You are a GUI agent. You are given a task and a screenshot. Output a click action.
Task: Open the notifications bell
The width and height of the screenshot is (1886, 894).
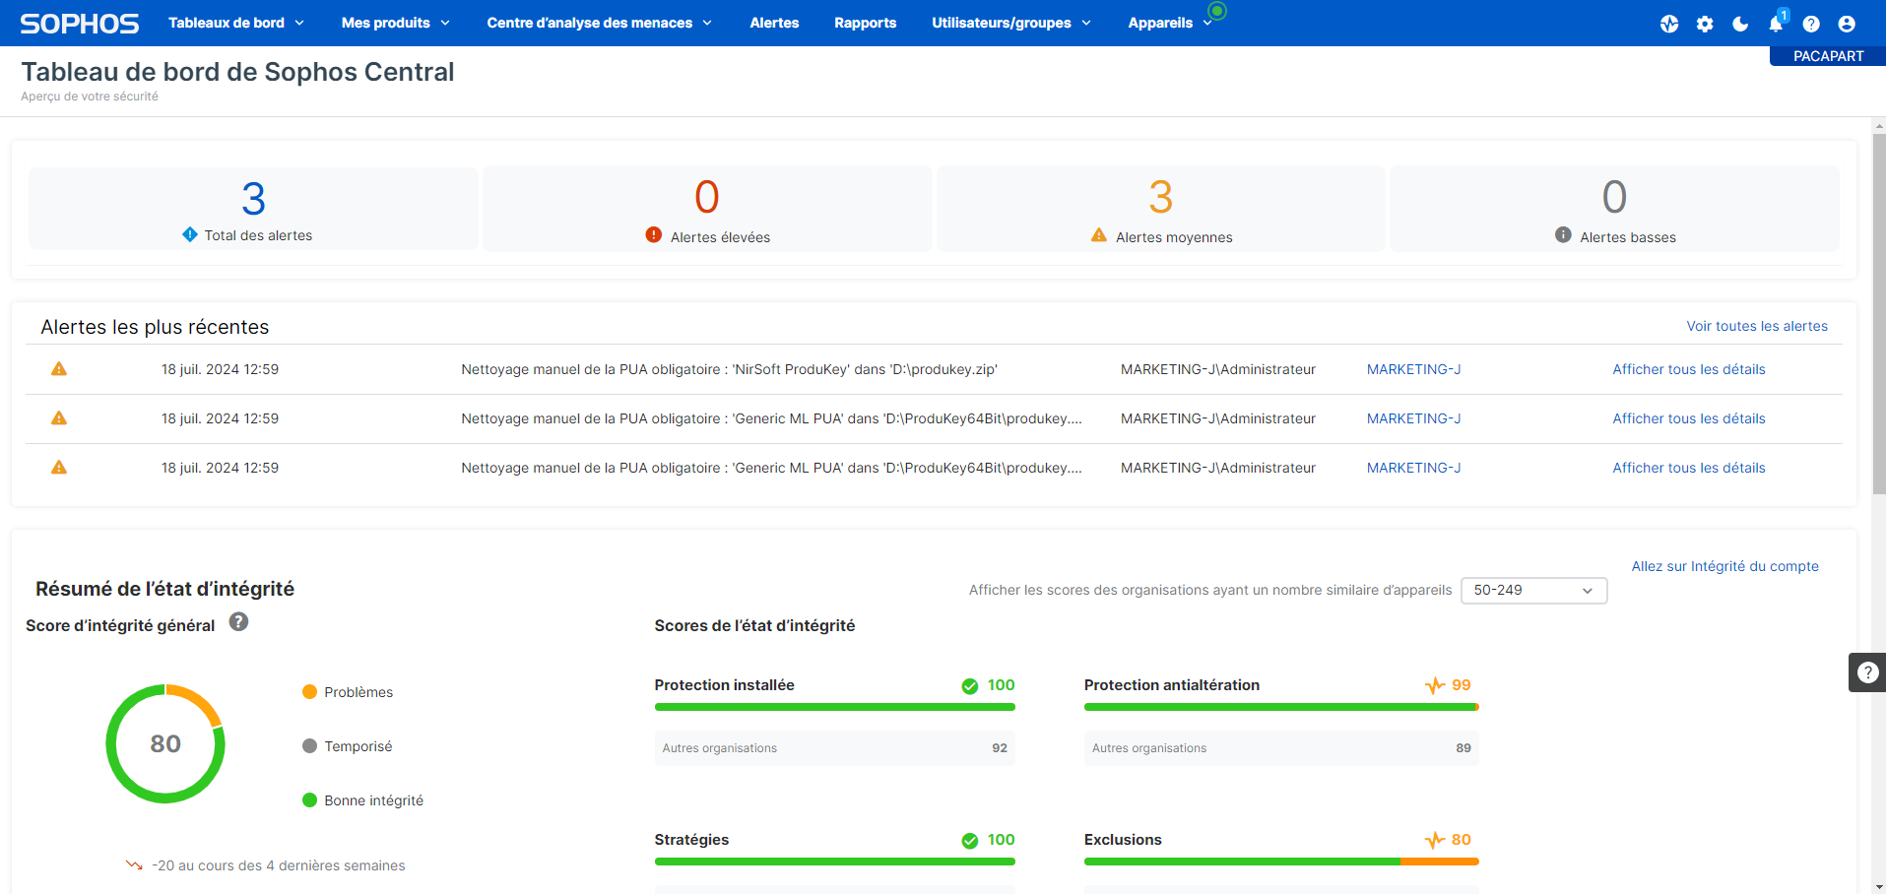[x=1776, y=24]
